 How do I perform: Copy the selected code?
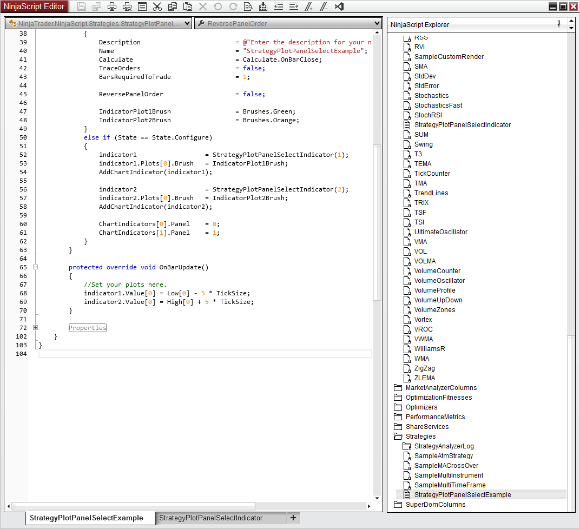[173, 6]
